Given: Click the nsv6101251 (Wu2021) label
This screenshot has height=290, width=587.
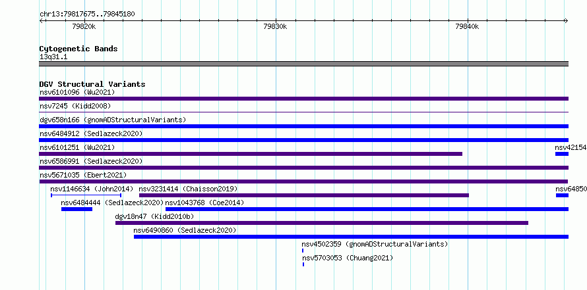Looking at the screenshot, I should click(x=77, y=147).
